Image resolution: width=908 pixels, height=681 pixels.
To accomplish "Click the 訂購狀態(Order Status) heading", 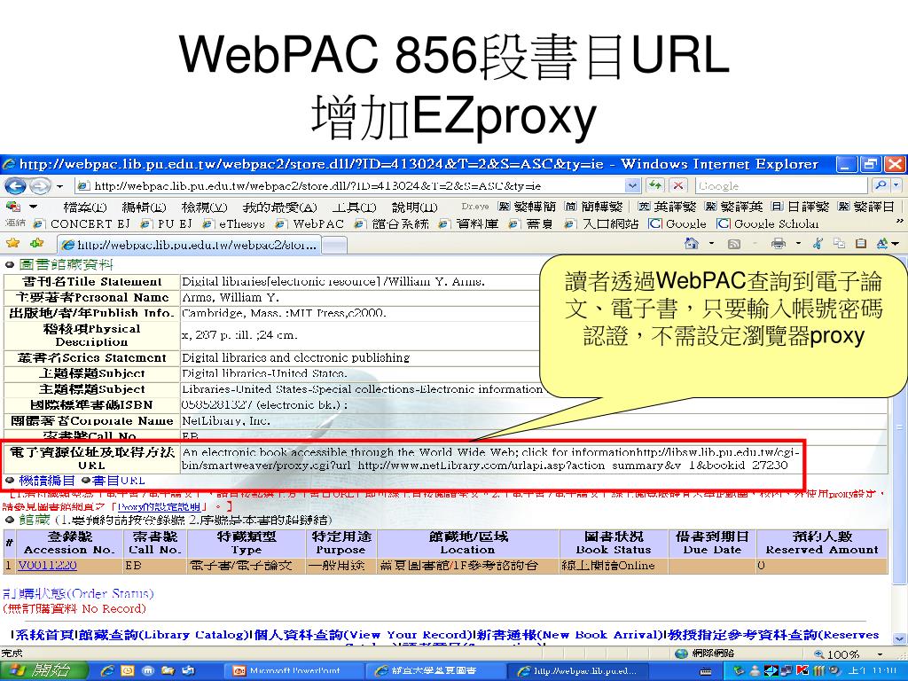I will click(78, 593).
